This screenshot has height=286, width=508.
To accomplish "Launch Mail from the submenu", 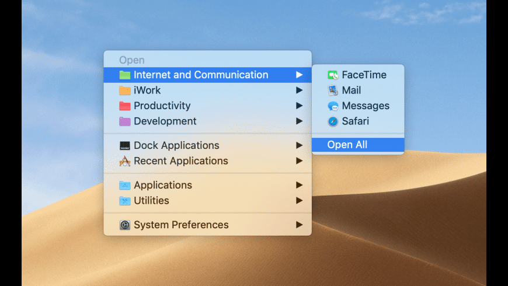I will [x=358, y=90].
